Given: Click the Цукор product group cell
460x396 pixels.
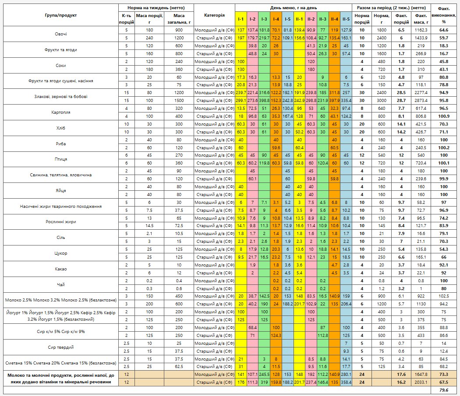Looking at the screenshot, I should (61, 253).
